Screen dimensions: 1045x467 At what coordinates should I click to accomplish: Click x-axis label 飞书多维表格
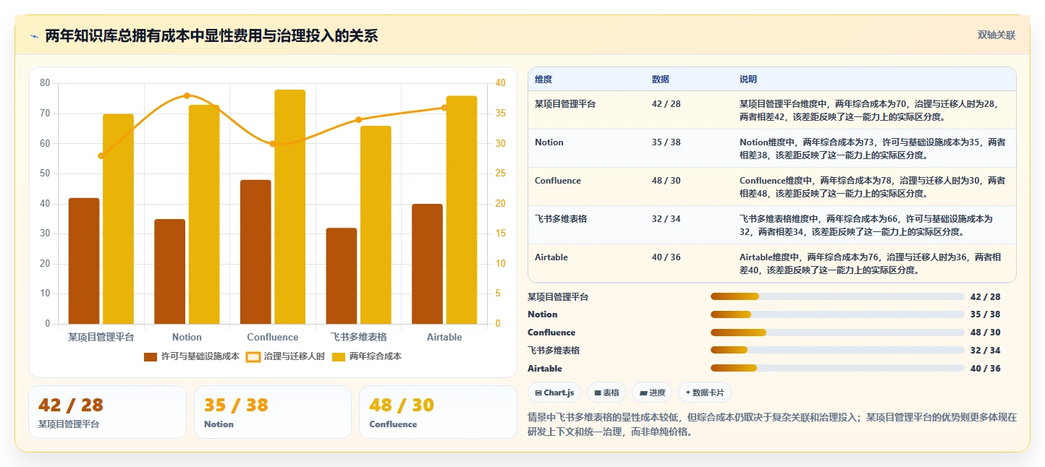pos(358,337)
